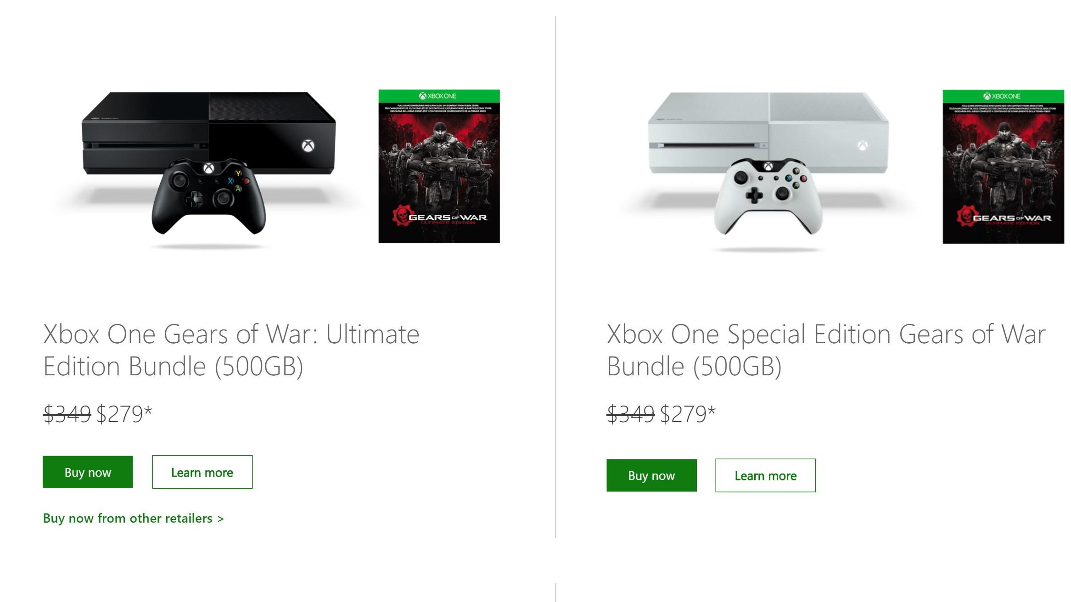
Task: Select the Xbox One Special Edition Gears of War title
Action: (x=826, y=350)
